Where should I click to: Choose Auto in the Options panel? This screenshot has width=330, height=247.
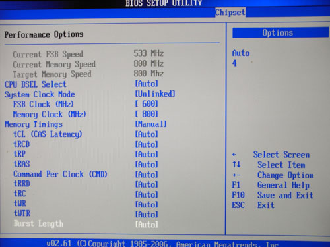click(x=241, y=53)
